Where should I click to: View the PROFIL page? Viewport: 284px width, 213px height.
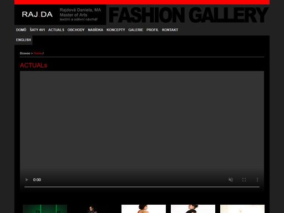(x=153, y=30)
